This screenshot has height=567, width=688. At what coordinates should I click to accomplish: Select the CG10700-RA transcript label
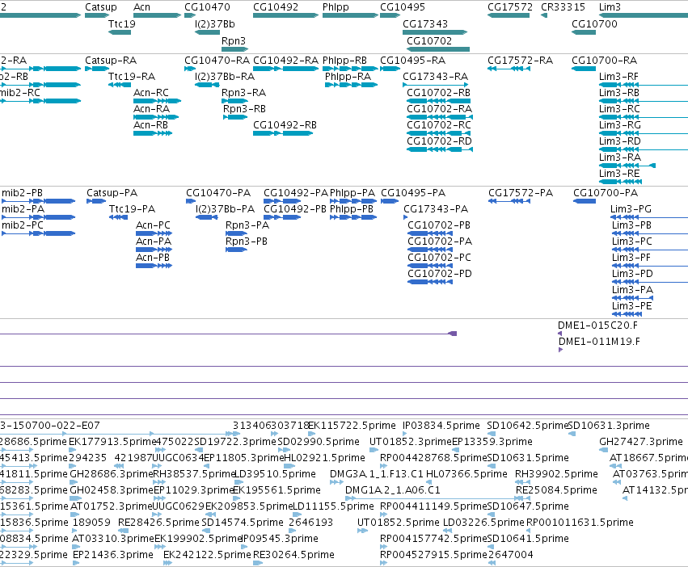coord(604,61)
